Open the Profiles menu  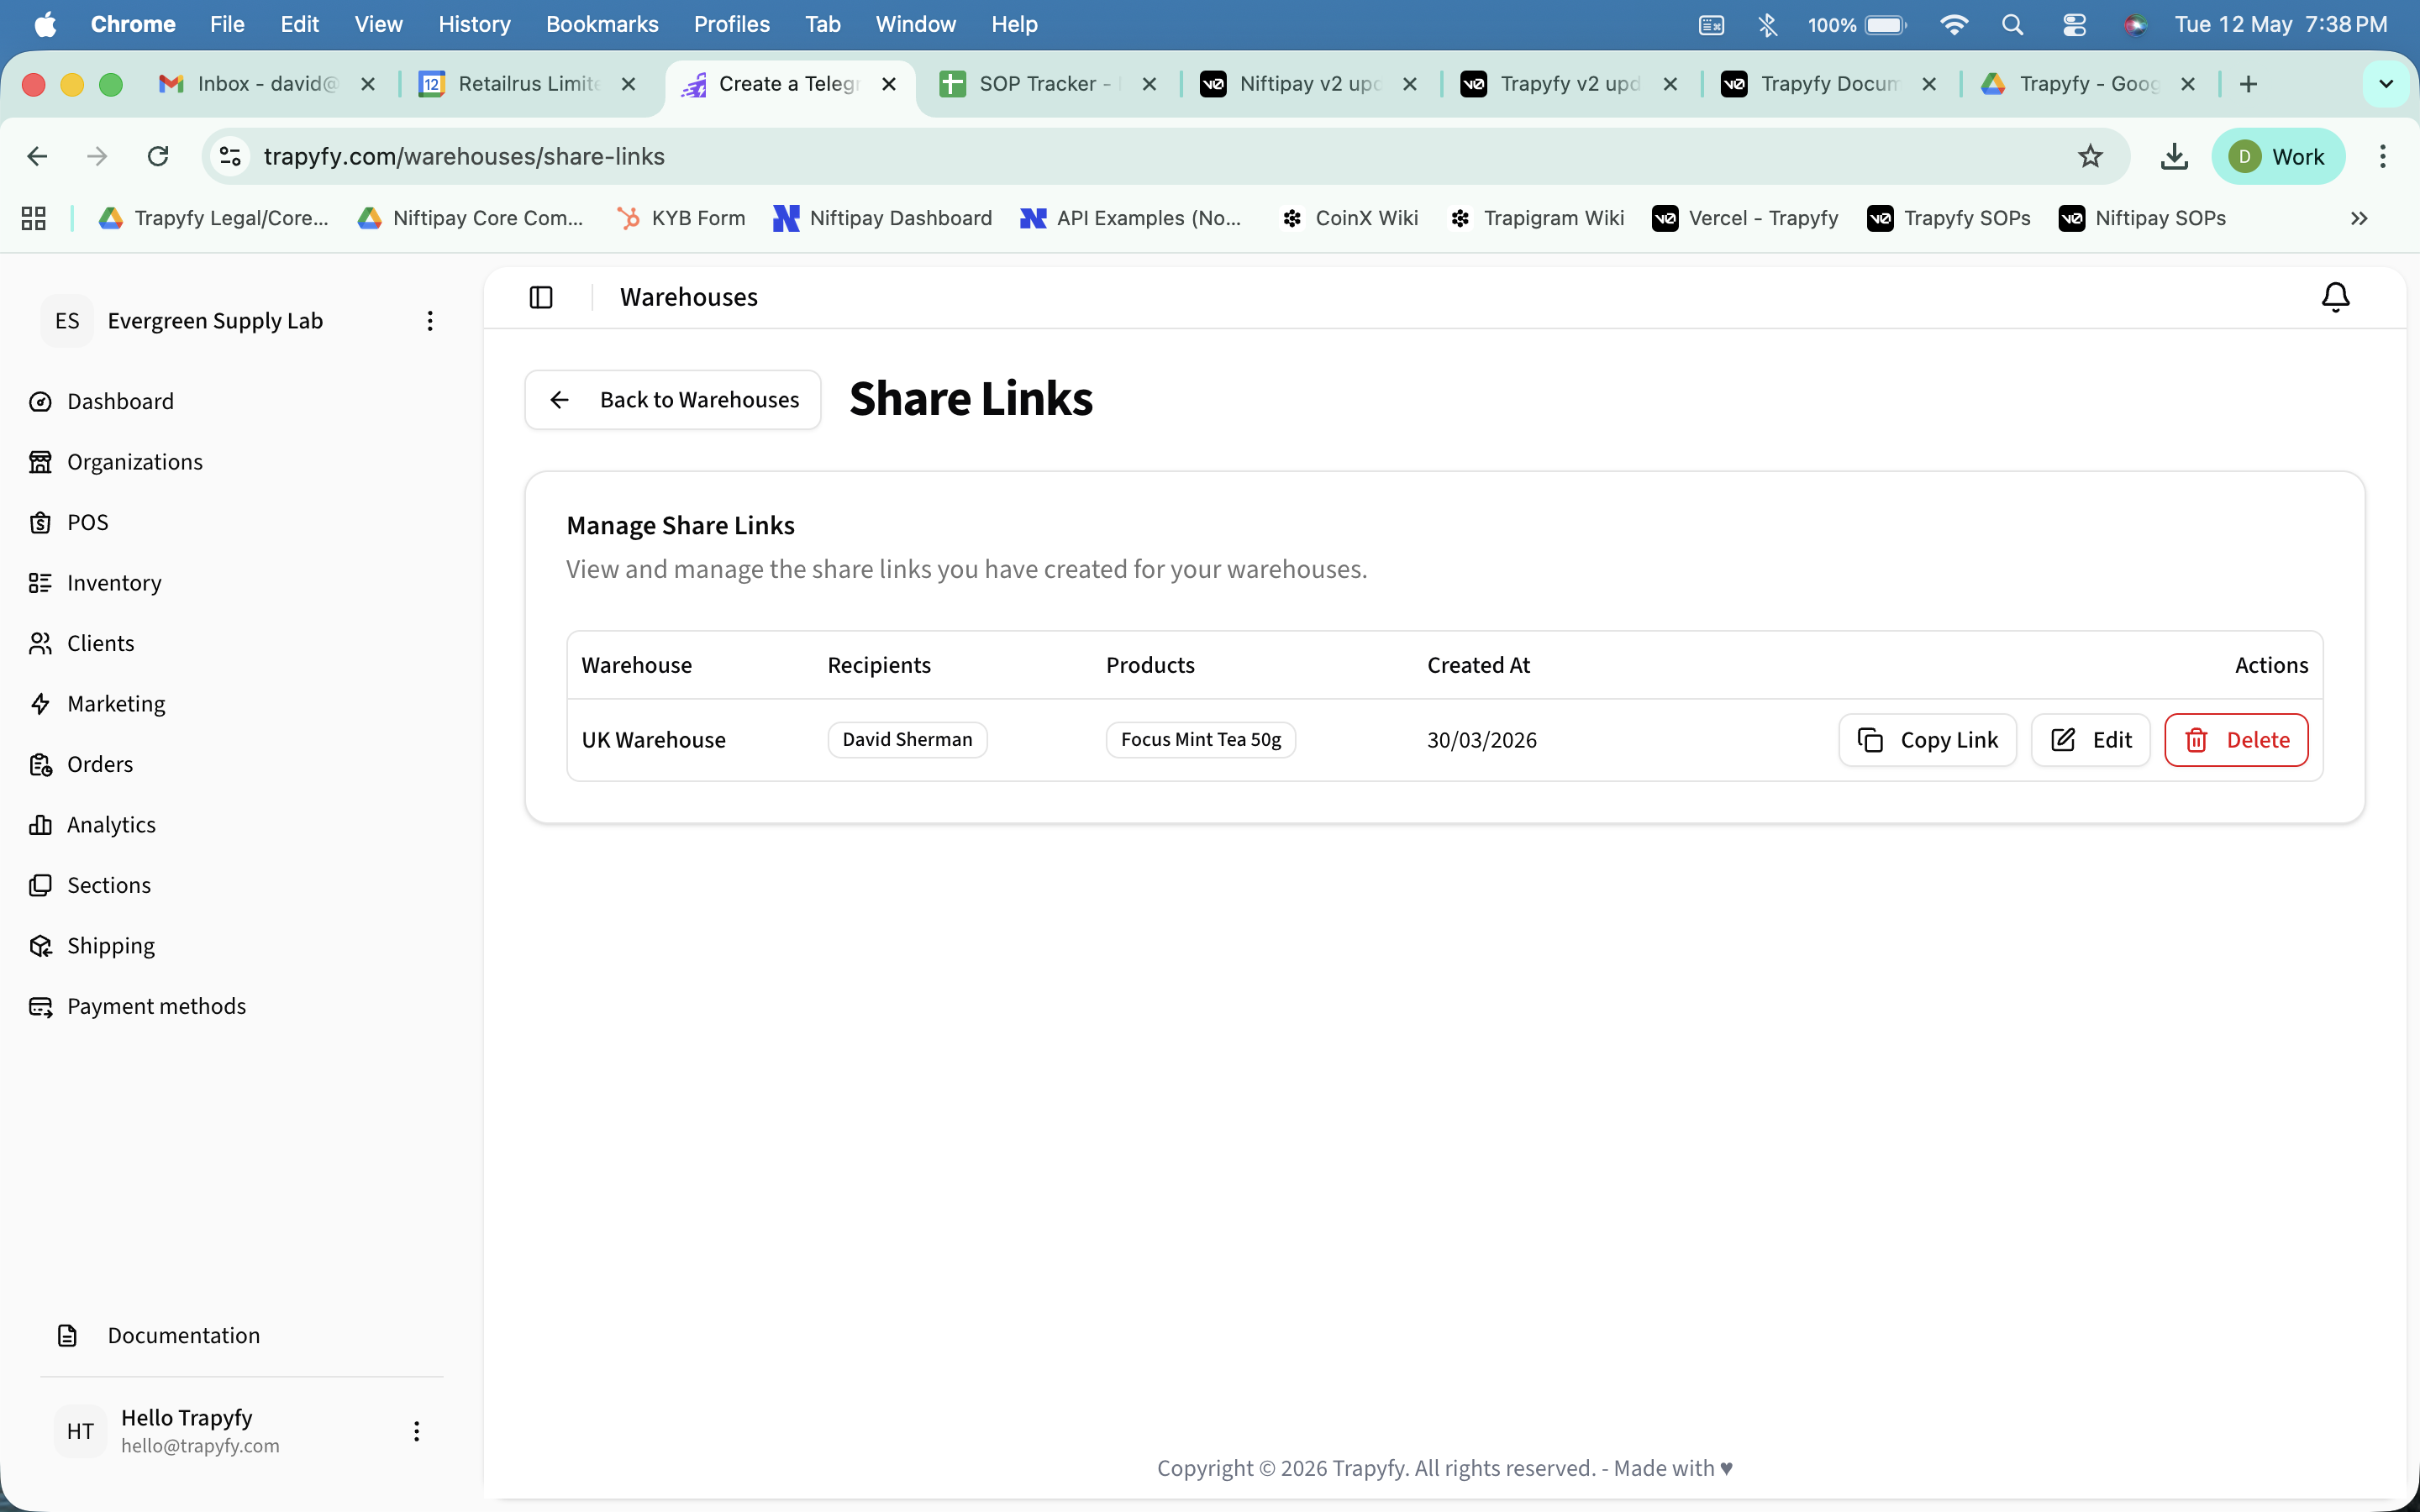pyautogui.click(x=731, y=24)
